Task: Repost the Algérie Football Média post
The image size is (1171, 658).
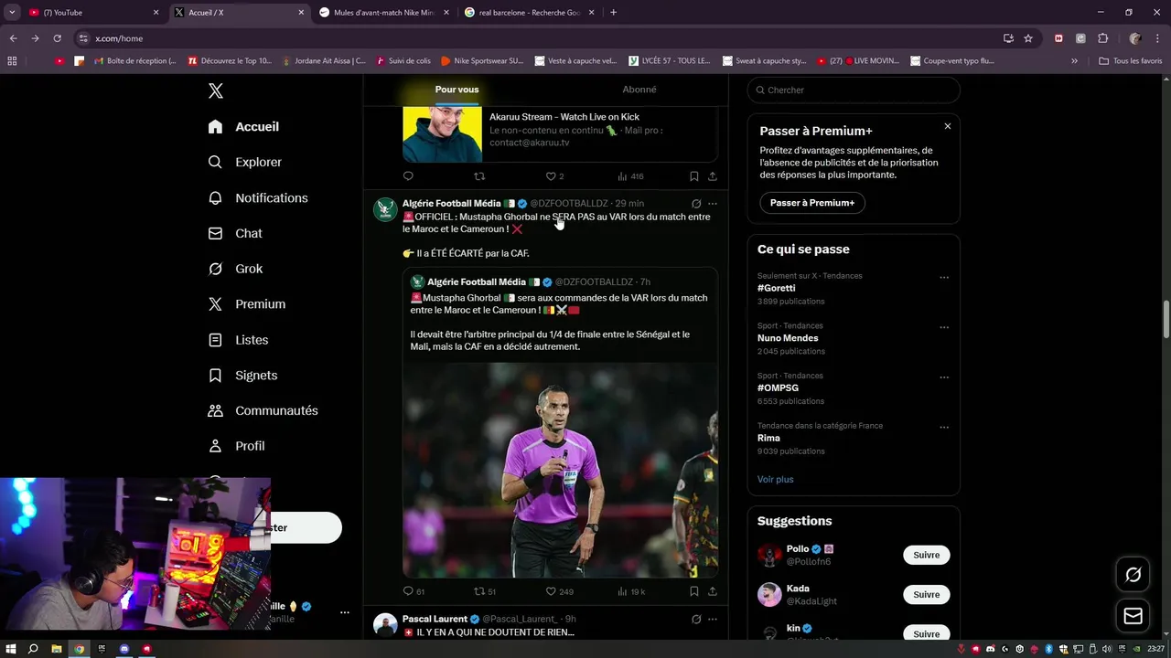Action: [x=485, y=591]
